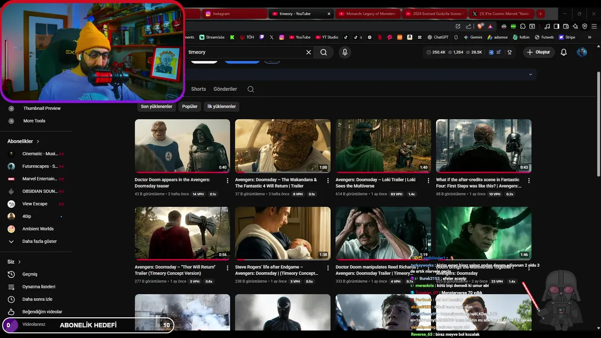Open the account avatar menu

(x=582, y=52)
